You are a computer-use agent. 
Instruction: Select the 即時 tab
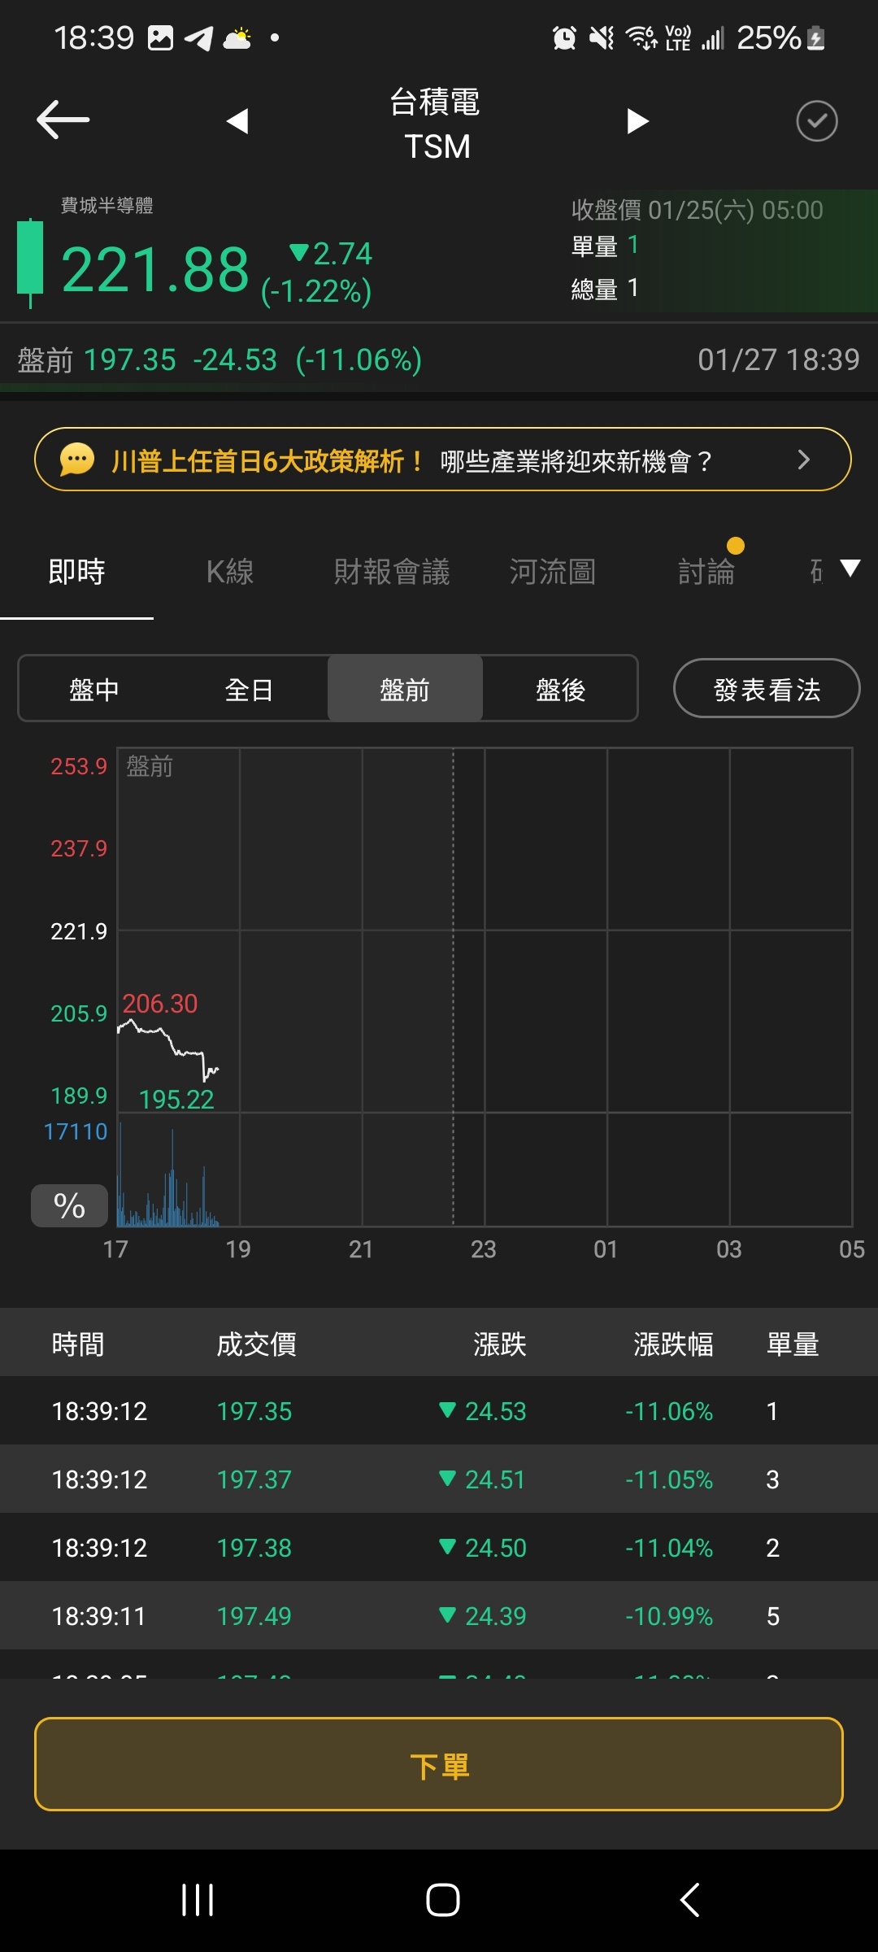(76, 572)
